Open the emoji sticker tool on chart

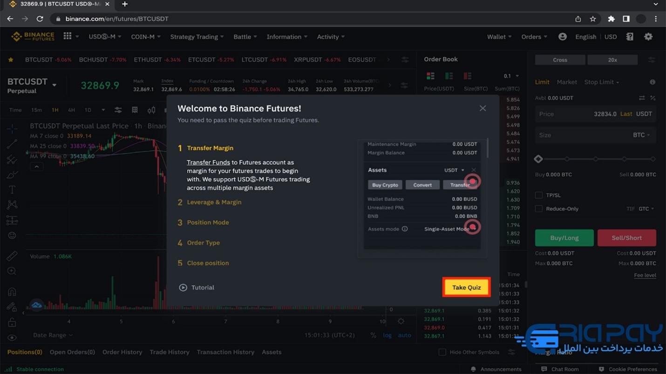click(x=12, y=235)
